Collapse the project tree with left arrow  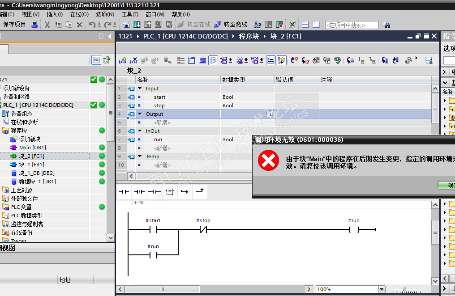[x=110, y=36]
